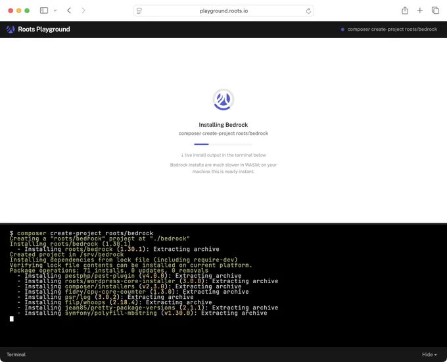Minimize the window with the yellow button

point(19,11)
